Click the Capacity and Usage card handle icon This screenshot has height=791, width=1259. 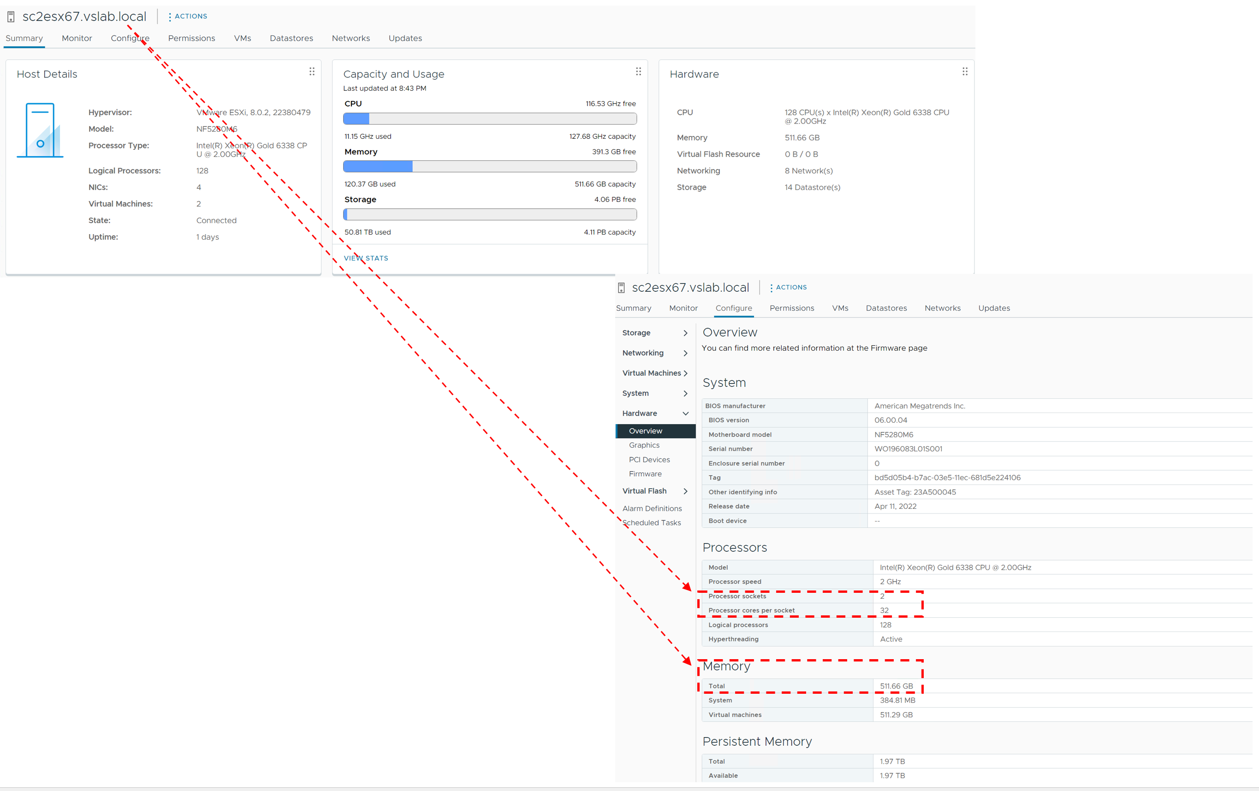(x=638, y=71)
